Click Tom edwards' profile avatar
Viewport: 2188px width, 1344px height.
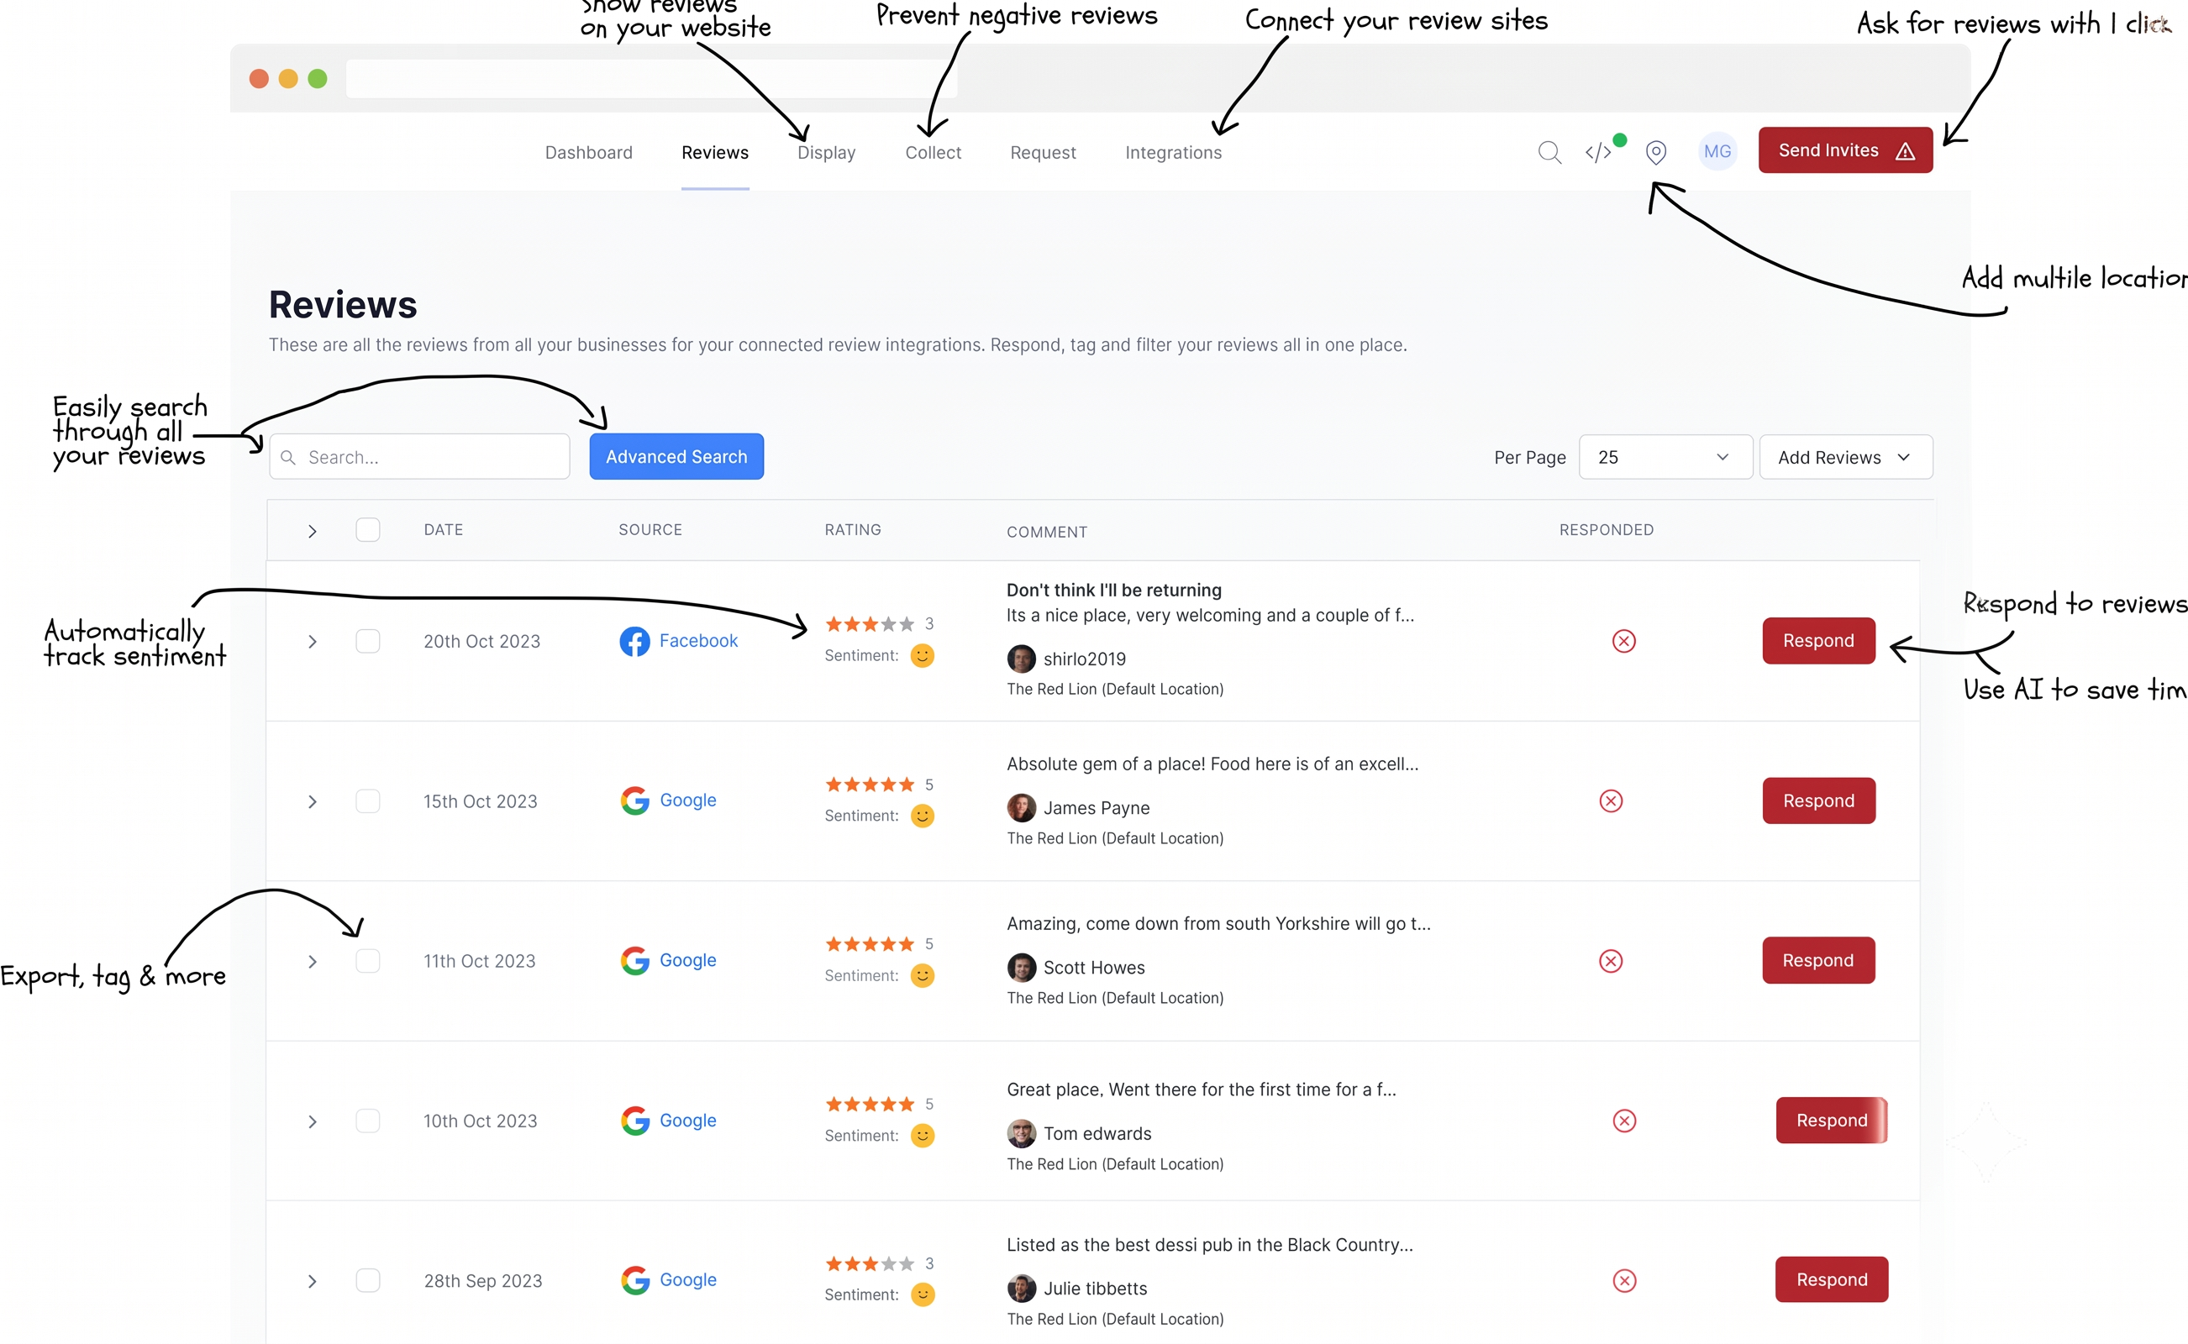point(1021,1133)
